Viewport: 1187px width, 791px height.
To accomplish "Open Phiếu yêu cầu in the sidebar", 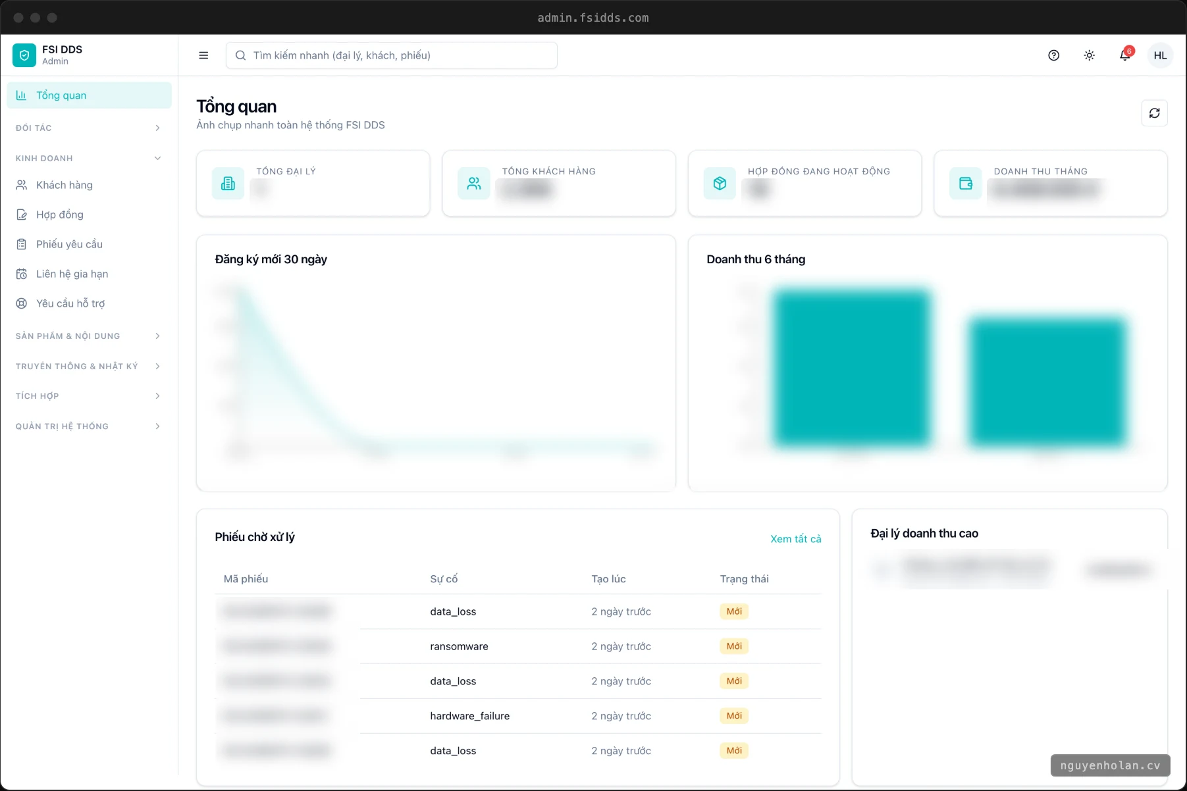I will click(89, 244).
